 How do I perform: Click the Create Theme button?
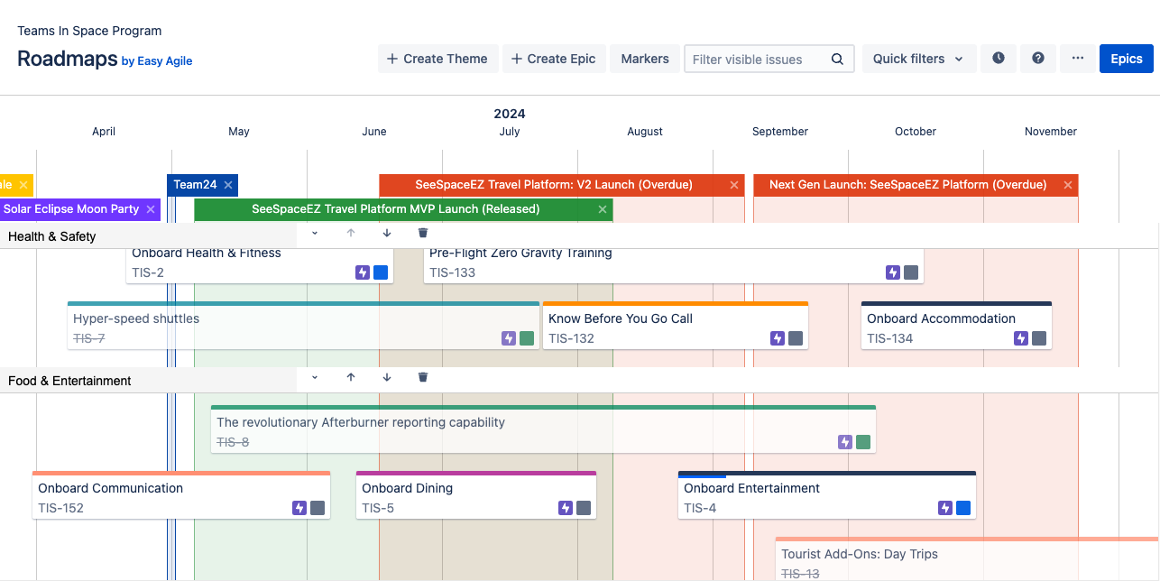click(x=437, y=59)
